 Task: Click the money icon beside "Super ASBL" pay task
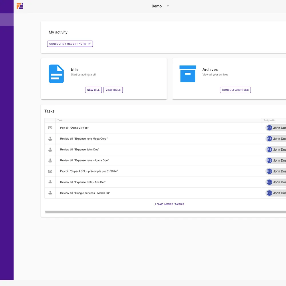[x=50, y=171]
